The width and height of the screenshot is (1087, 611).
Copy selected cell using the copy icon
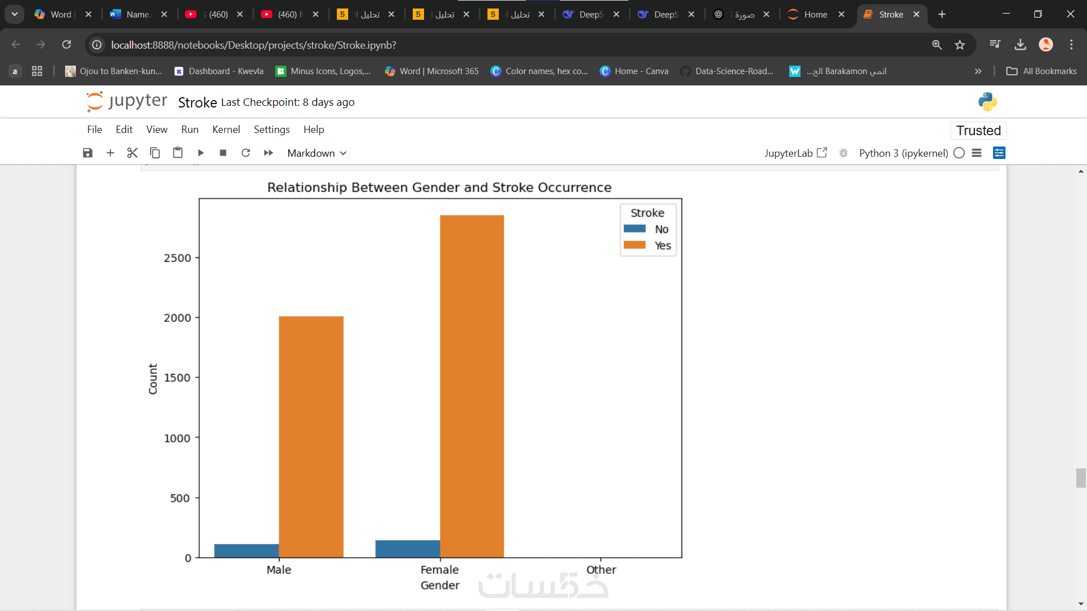coord(155,153)
